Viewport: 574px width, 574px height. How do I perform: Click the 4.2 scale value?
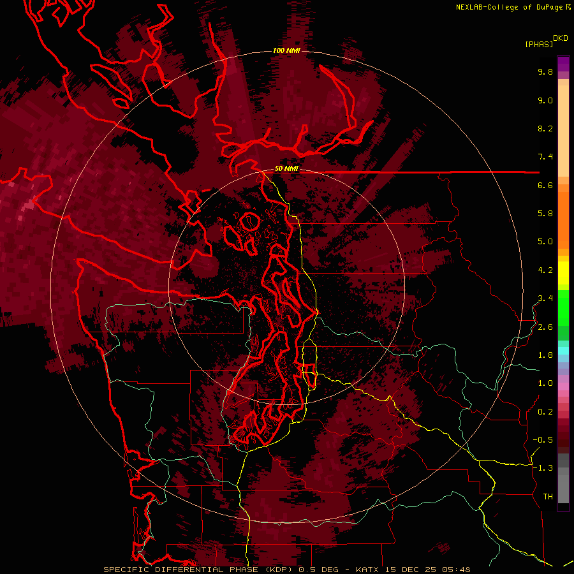point(545,270)
